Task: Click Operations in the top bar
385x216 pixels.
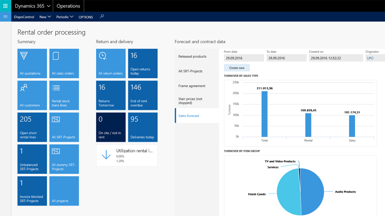Action: point(68,6)
